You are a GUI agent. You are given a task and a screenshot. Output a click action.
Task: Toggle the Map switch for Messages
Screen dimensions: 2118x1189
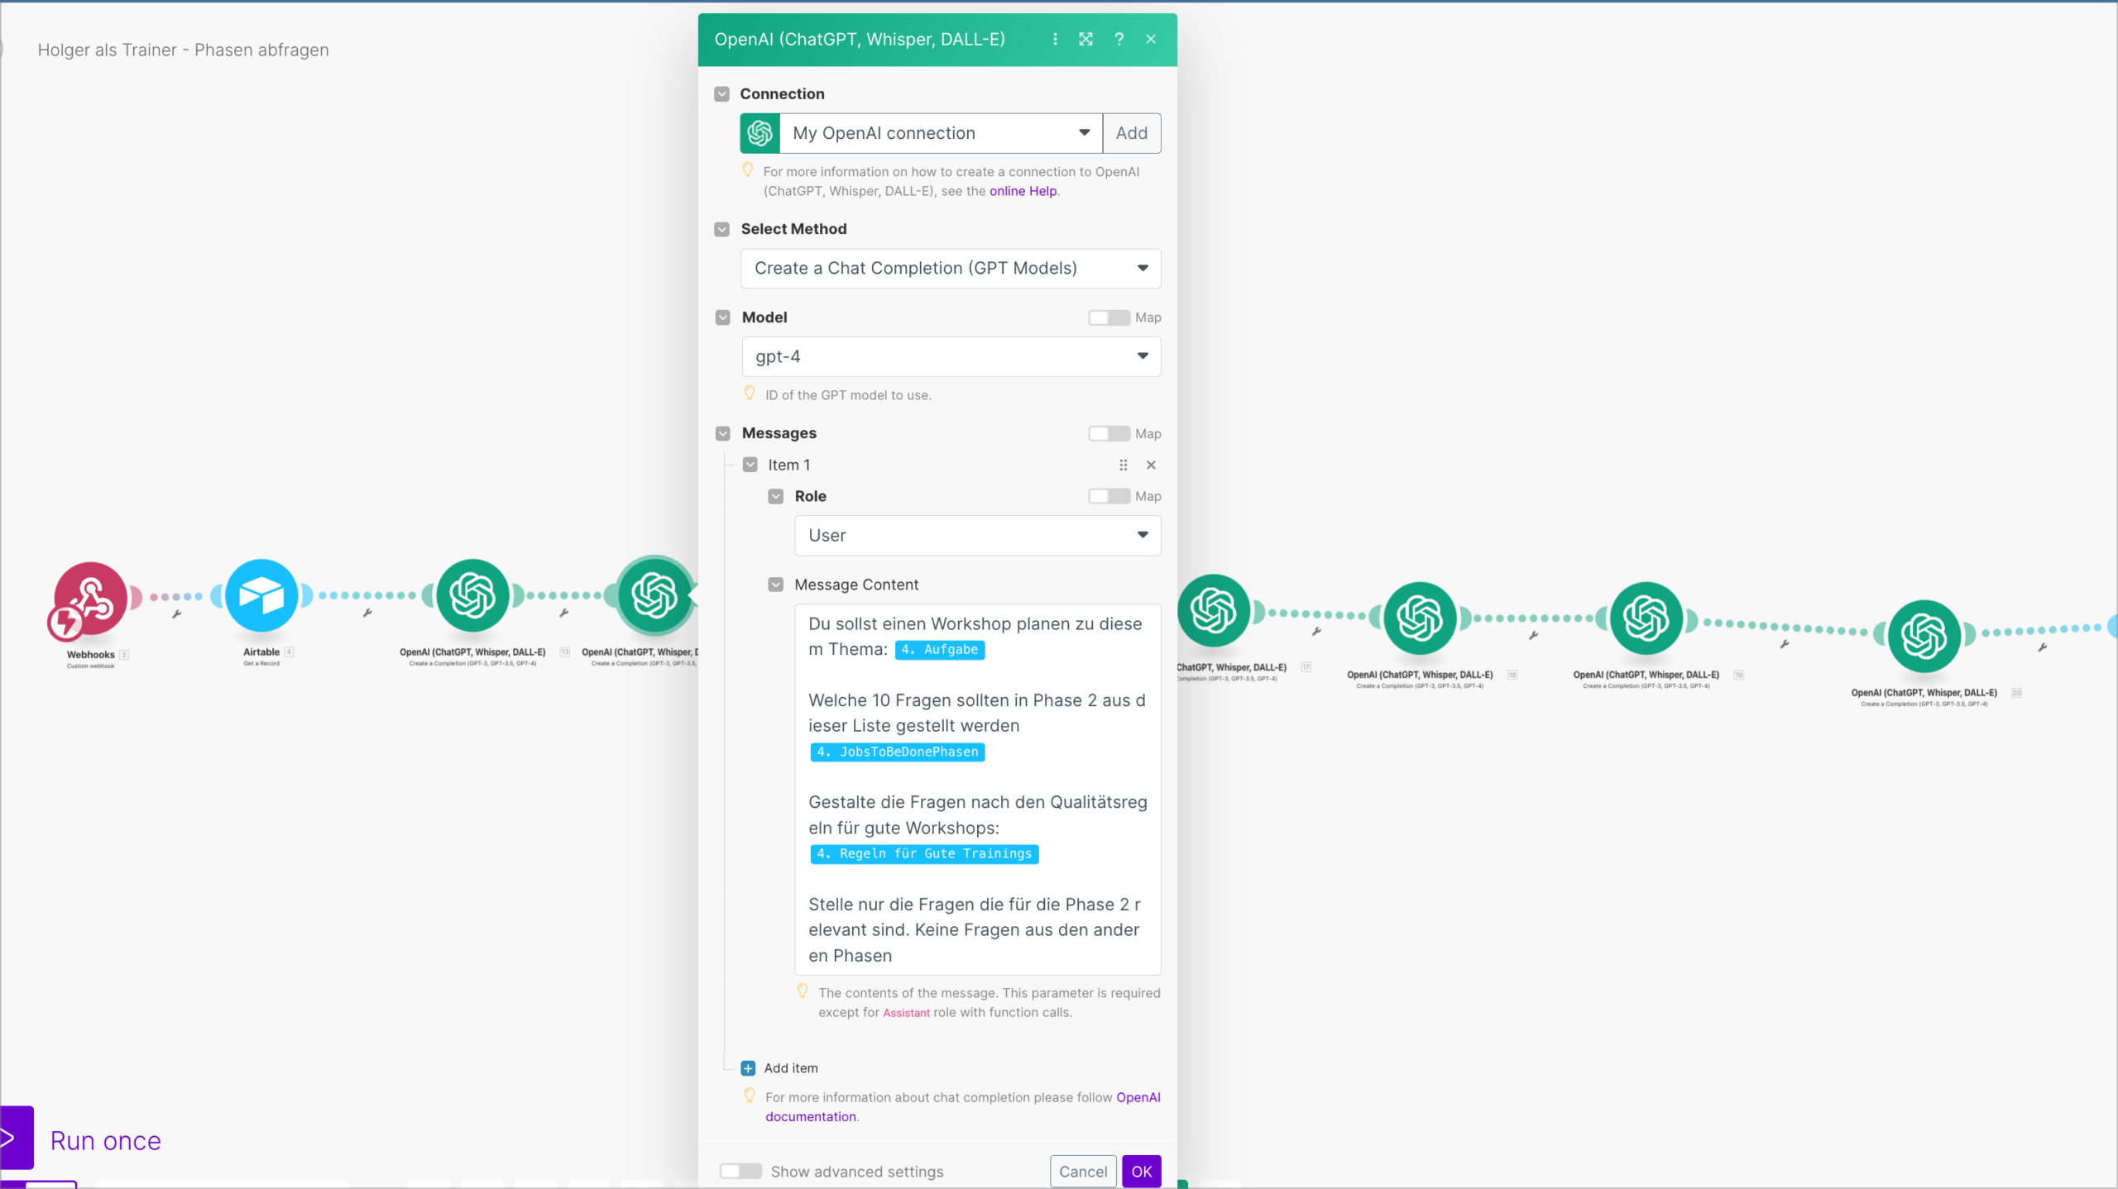[x=1109, y=433]
